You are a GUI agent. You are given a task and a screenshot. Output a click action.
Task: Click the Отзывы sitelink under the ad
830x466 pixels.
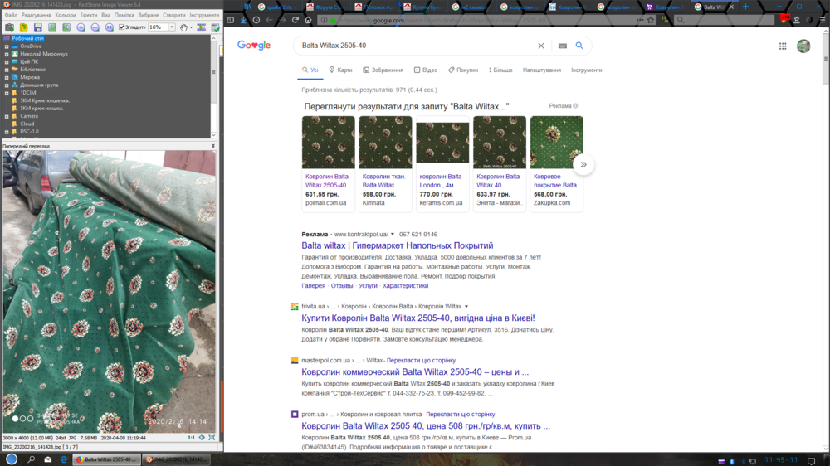point(341,285)
